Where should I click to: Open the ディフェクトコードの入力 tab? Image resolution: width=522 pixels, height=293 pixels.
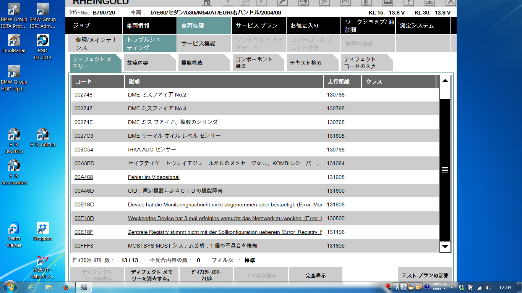pos(367,63)
